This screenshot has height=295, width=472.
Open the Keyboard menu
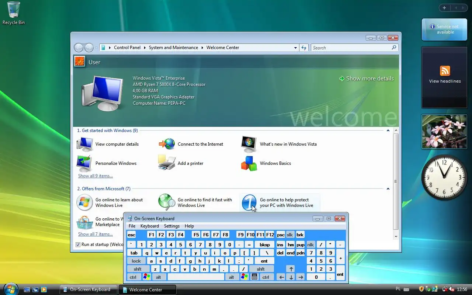(x=149, y=226)
